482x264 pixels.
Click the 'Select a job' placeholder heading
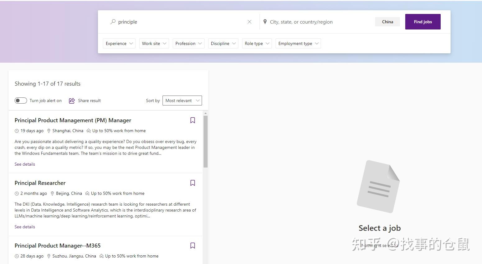[x=380, y=228]
